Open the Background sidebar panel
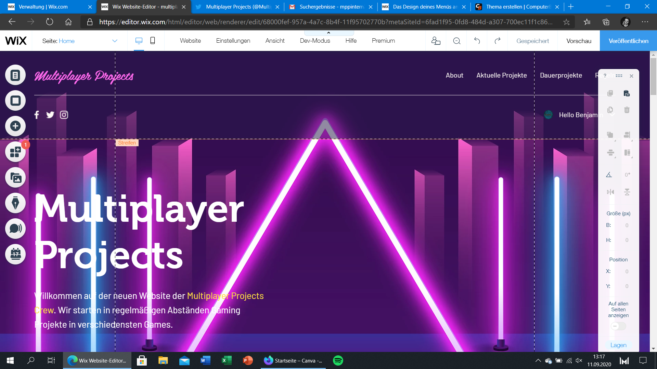Screen dimensions: 657x369 pos(15,100)
